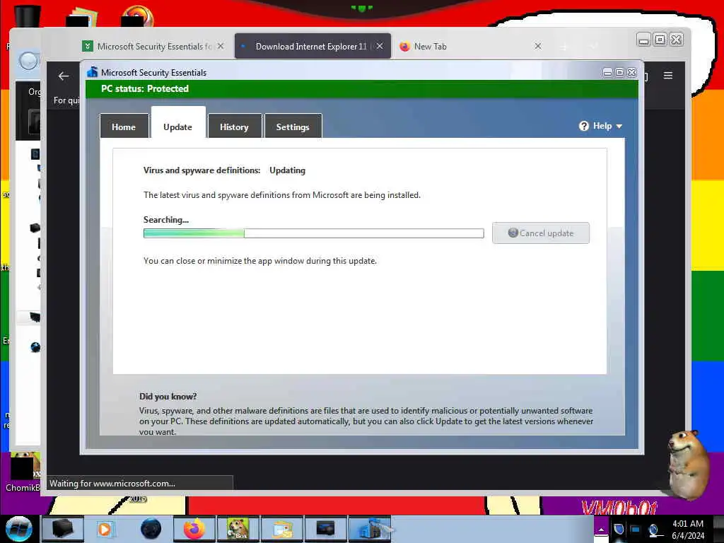Image resolution: width=724 pixels, height=543 pixels.
Task: Show hidden system tray icons
Action: [601, 530]
